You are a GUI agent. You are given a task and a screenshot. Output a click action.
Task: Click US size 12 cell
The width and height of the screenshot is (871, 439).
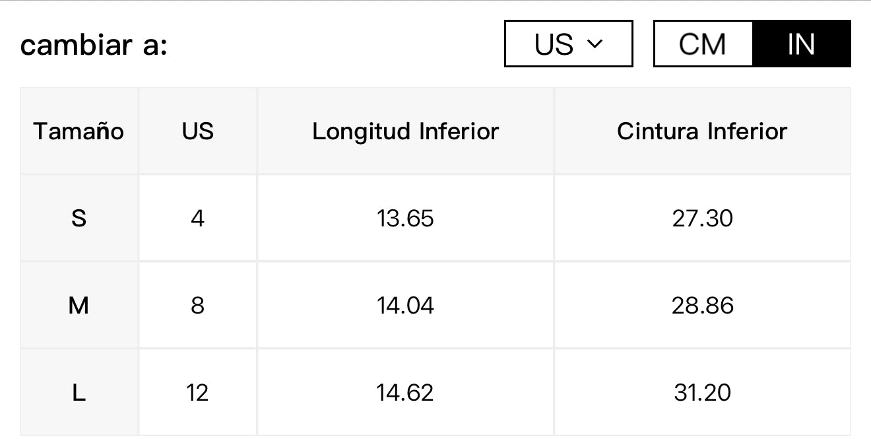tap(198, 392)
